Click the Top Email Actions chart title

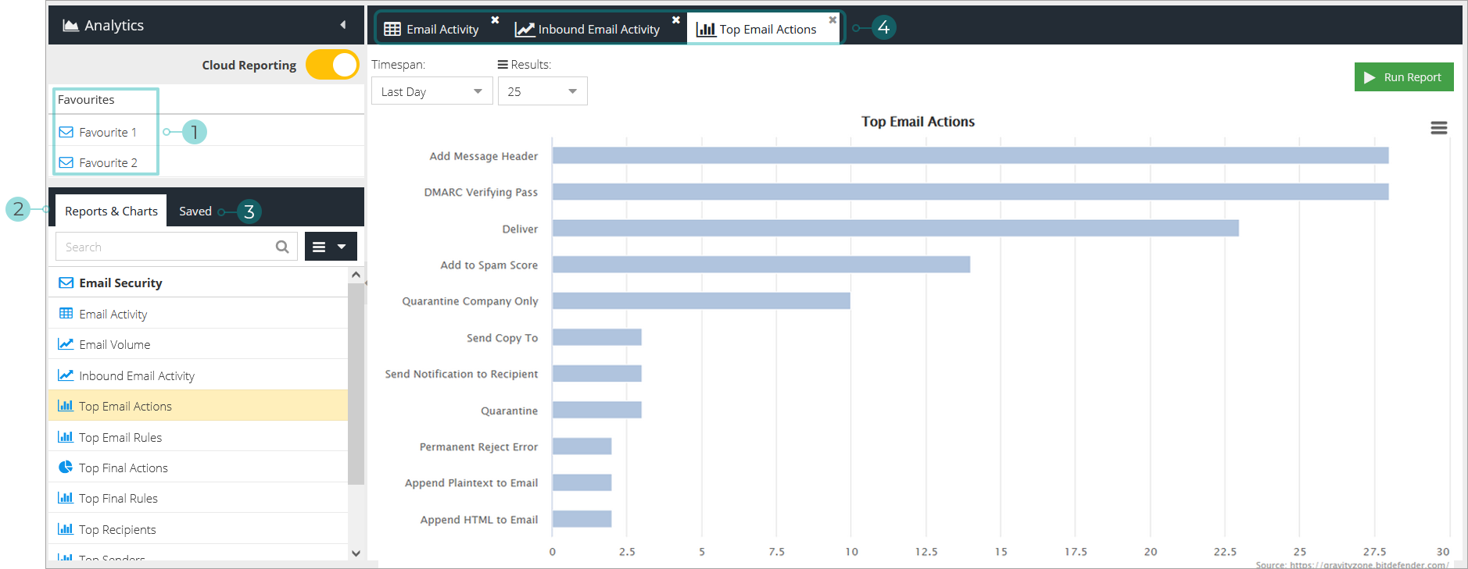(x=918, y=122)
